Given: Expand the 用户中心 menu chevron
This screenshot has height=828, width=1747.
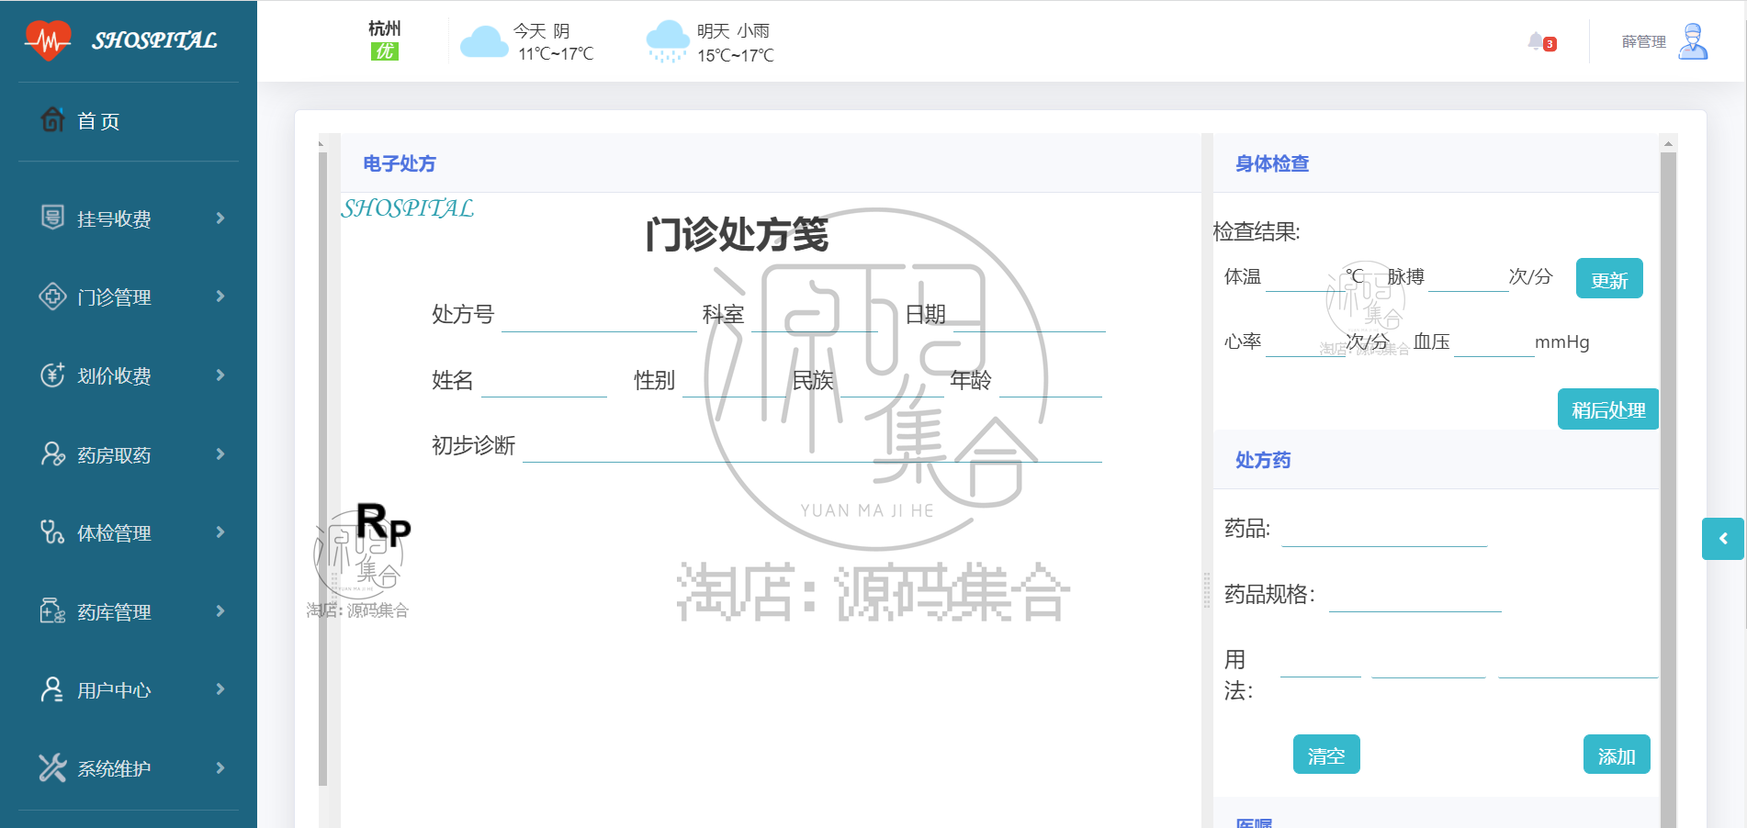Looking at the screenshot, I should point(220,688).
